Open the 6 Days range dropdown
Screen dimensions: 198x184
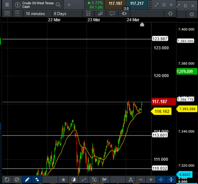pyautogui.click(x=67, y=14)
